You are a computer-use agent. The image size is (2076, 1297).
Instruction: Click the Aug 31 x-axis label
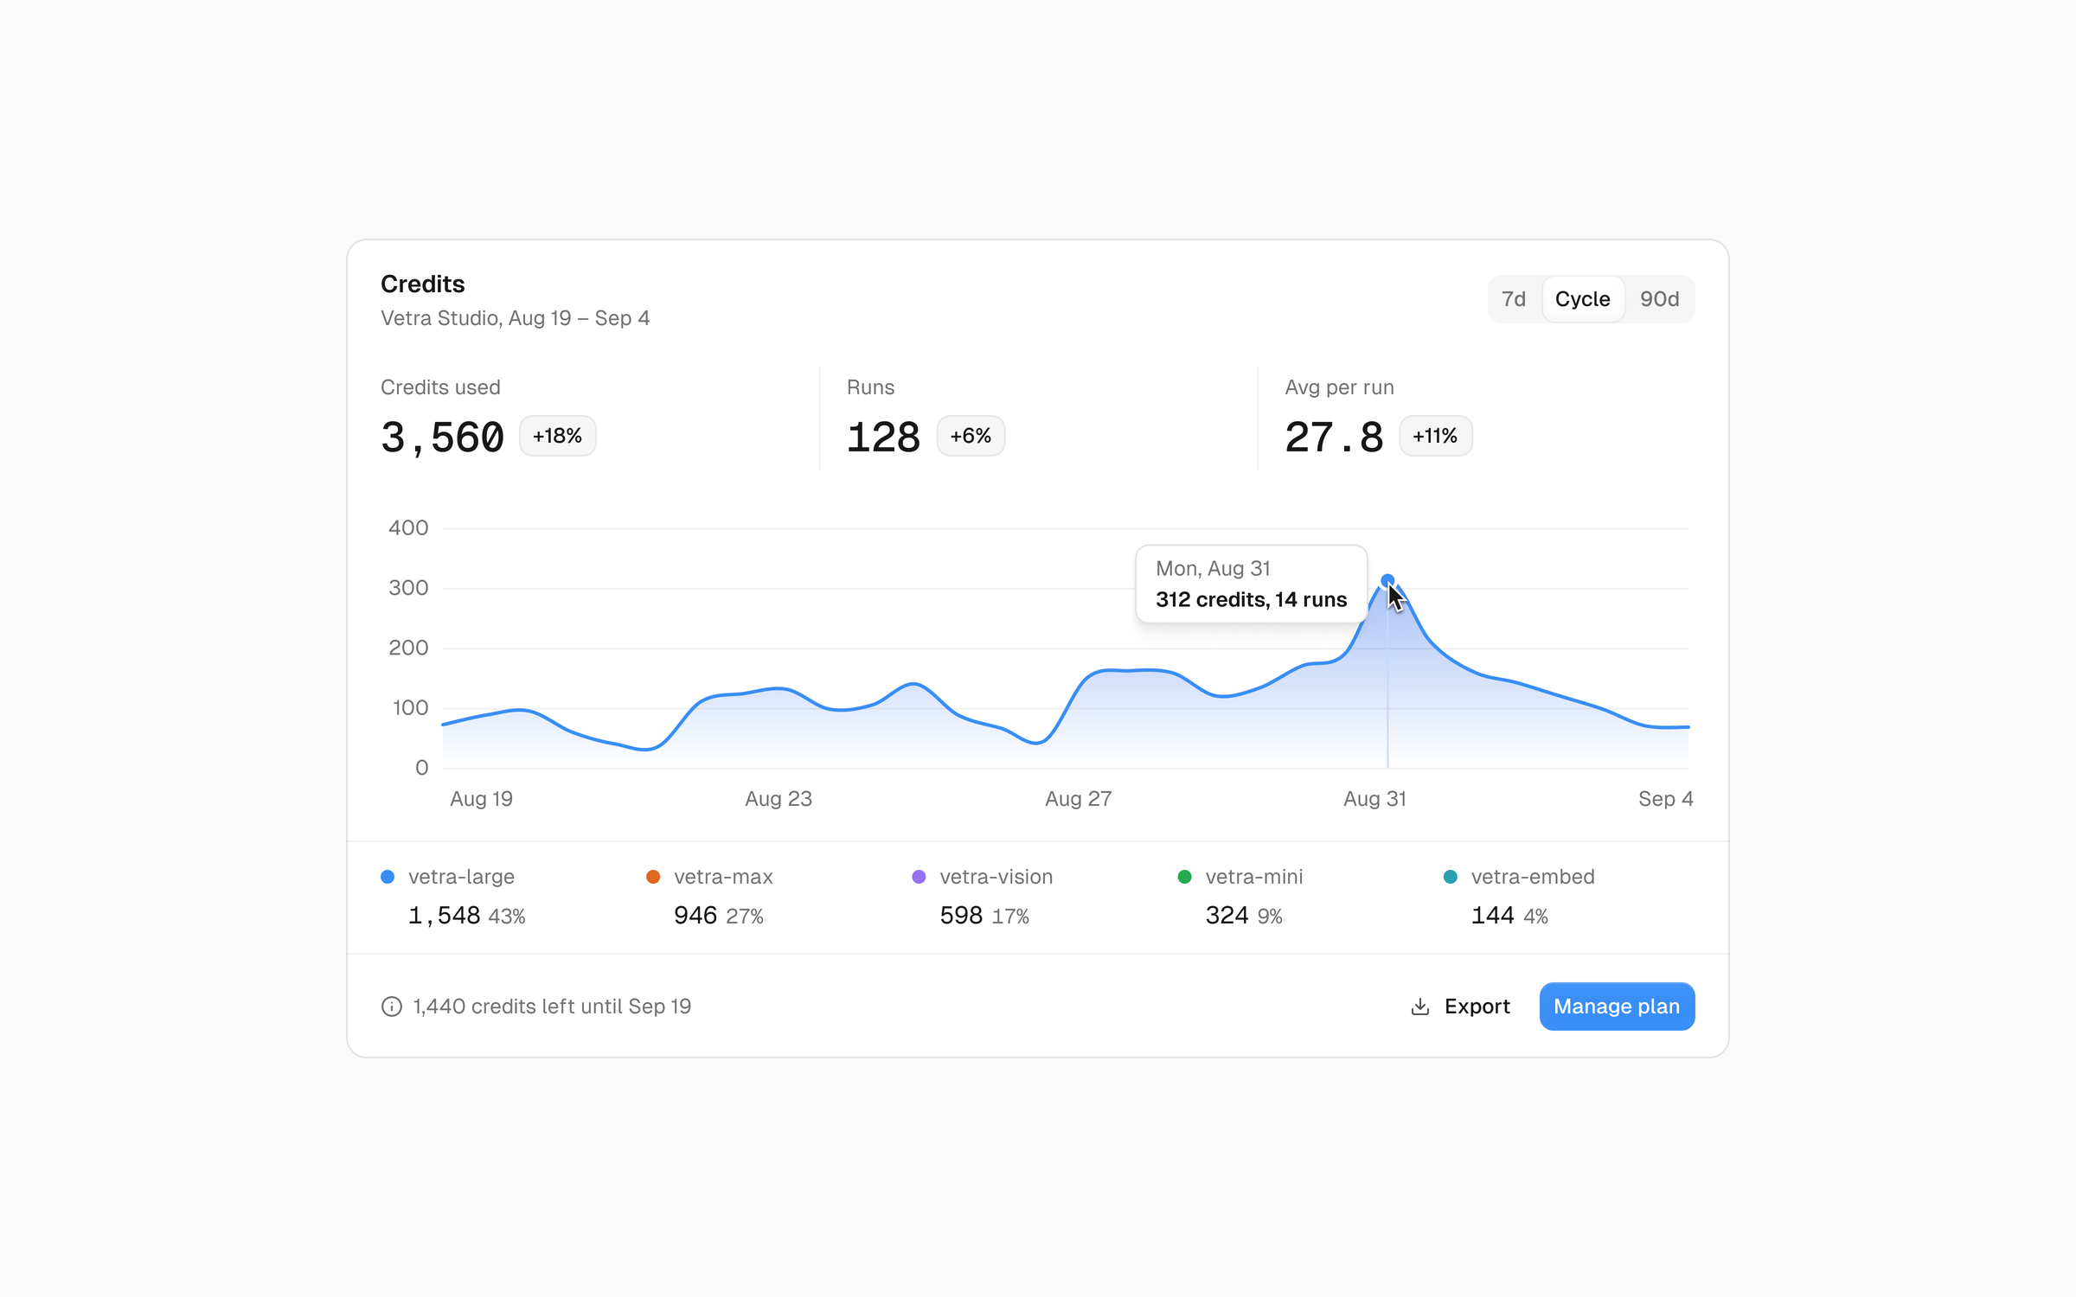(1374, 799)
